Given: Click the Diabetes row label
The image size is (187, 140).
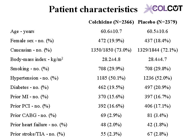Looking at the screenshot, I should [29, 87].
